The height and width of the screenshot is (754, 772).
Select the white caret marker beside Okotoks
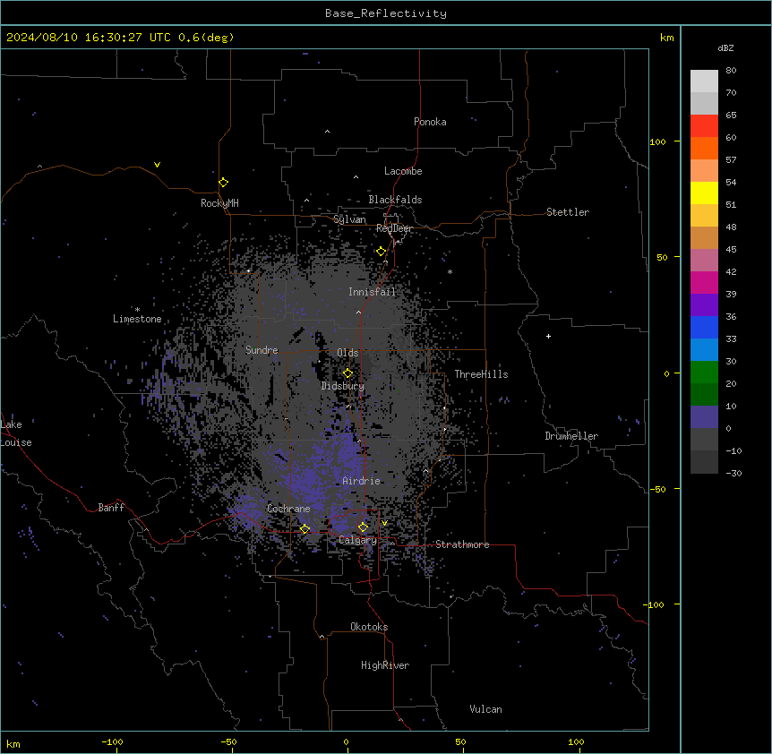pyautogui.click(x=322, y=637)
